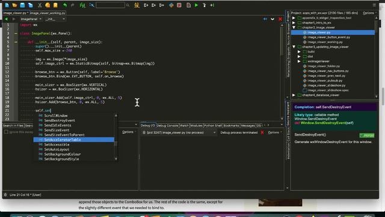Switch to Debug Console tab

167,125
